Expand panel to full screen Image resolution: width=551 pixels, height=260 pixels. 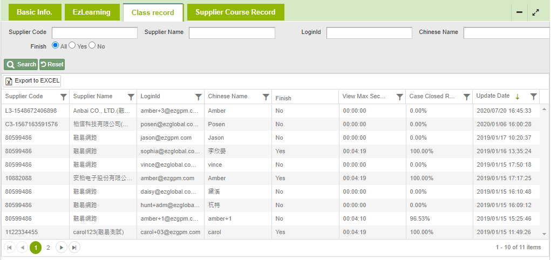(x=535, y=12)
